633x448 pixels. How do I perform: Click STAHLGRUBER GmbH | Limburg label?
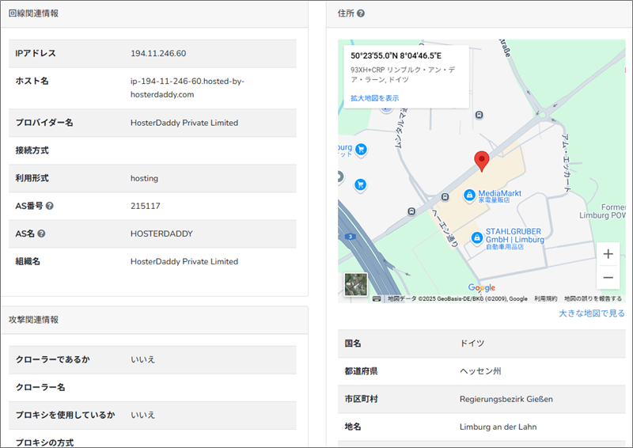coord(515,236)
